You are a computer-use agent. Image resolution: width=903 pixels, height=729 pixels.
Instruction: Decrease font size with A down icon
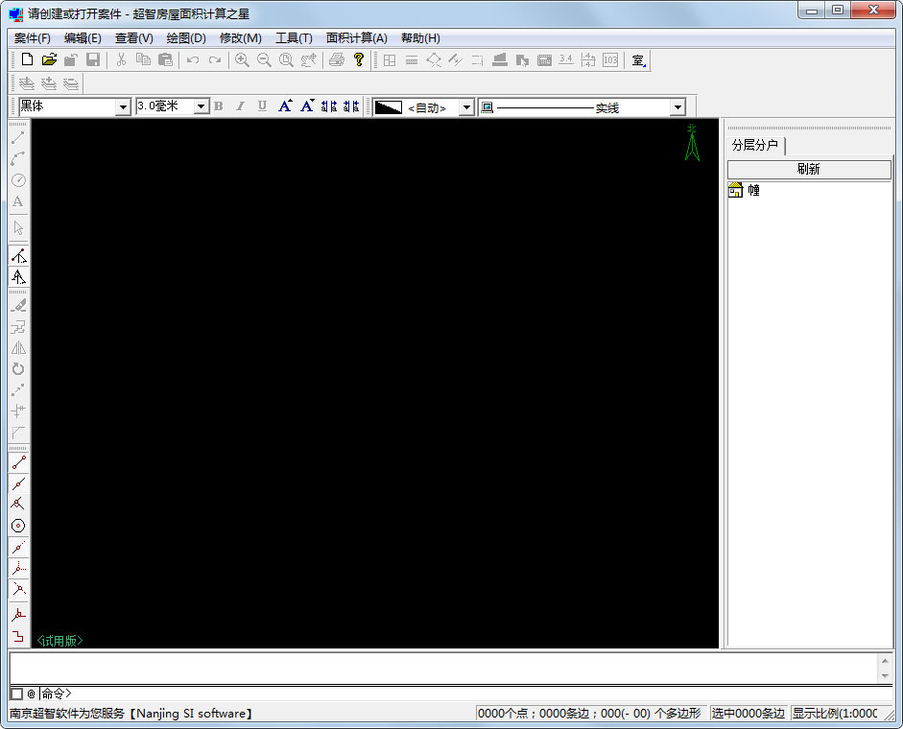(x=307, y=106)
